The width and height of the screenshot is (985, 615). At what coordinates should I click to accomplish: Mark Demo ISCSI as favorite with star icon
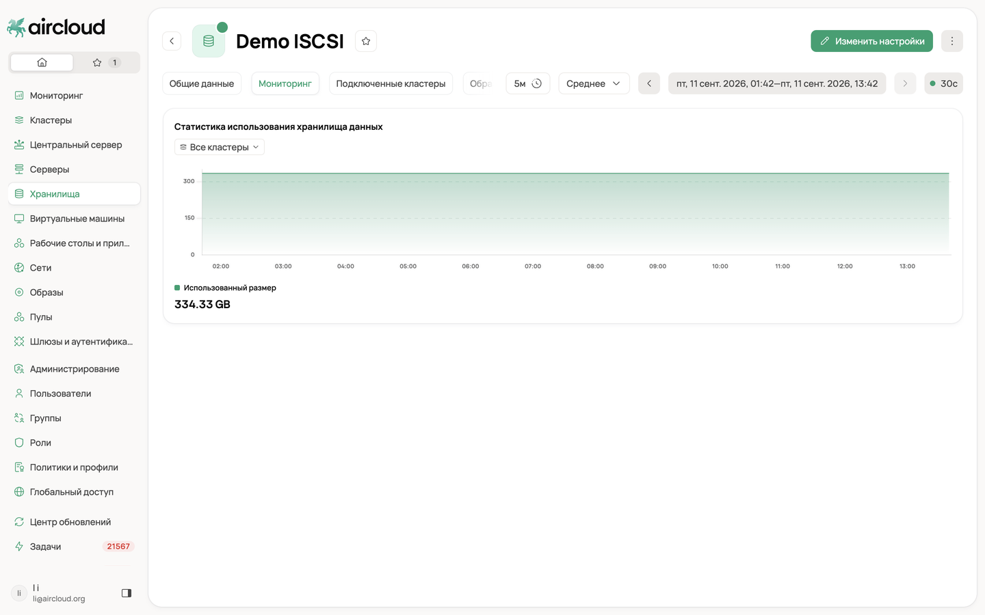366,41
